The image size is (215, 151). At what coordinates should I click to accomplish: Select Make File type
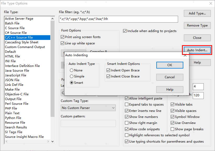pos(27,90)
